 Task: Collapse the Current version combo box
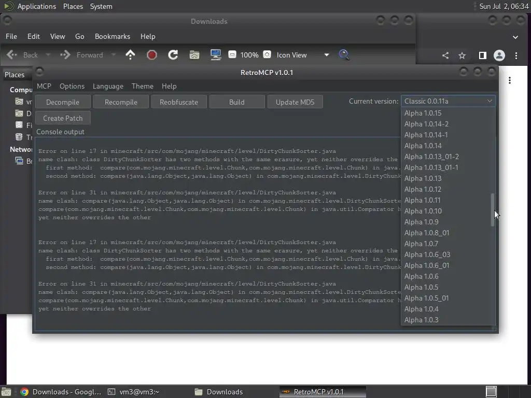[x=448, y=101]
